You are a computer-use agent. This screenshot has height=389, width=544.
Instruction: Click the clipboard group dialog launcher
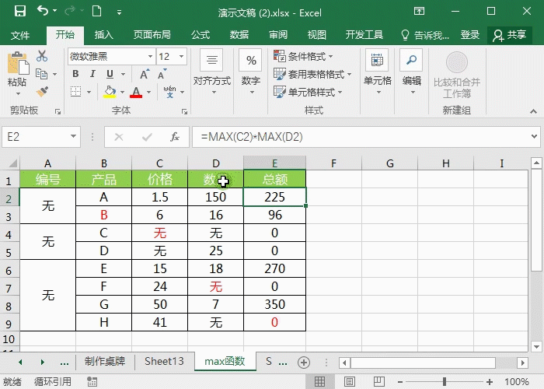coord(58,111)
